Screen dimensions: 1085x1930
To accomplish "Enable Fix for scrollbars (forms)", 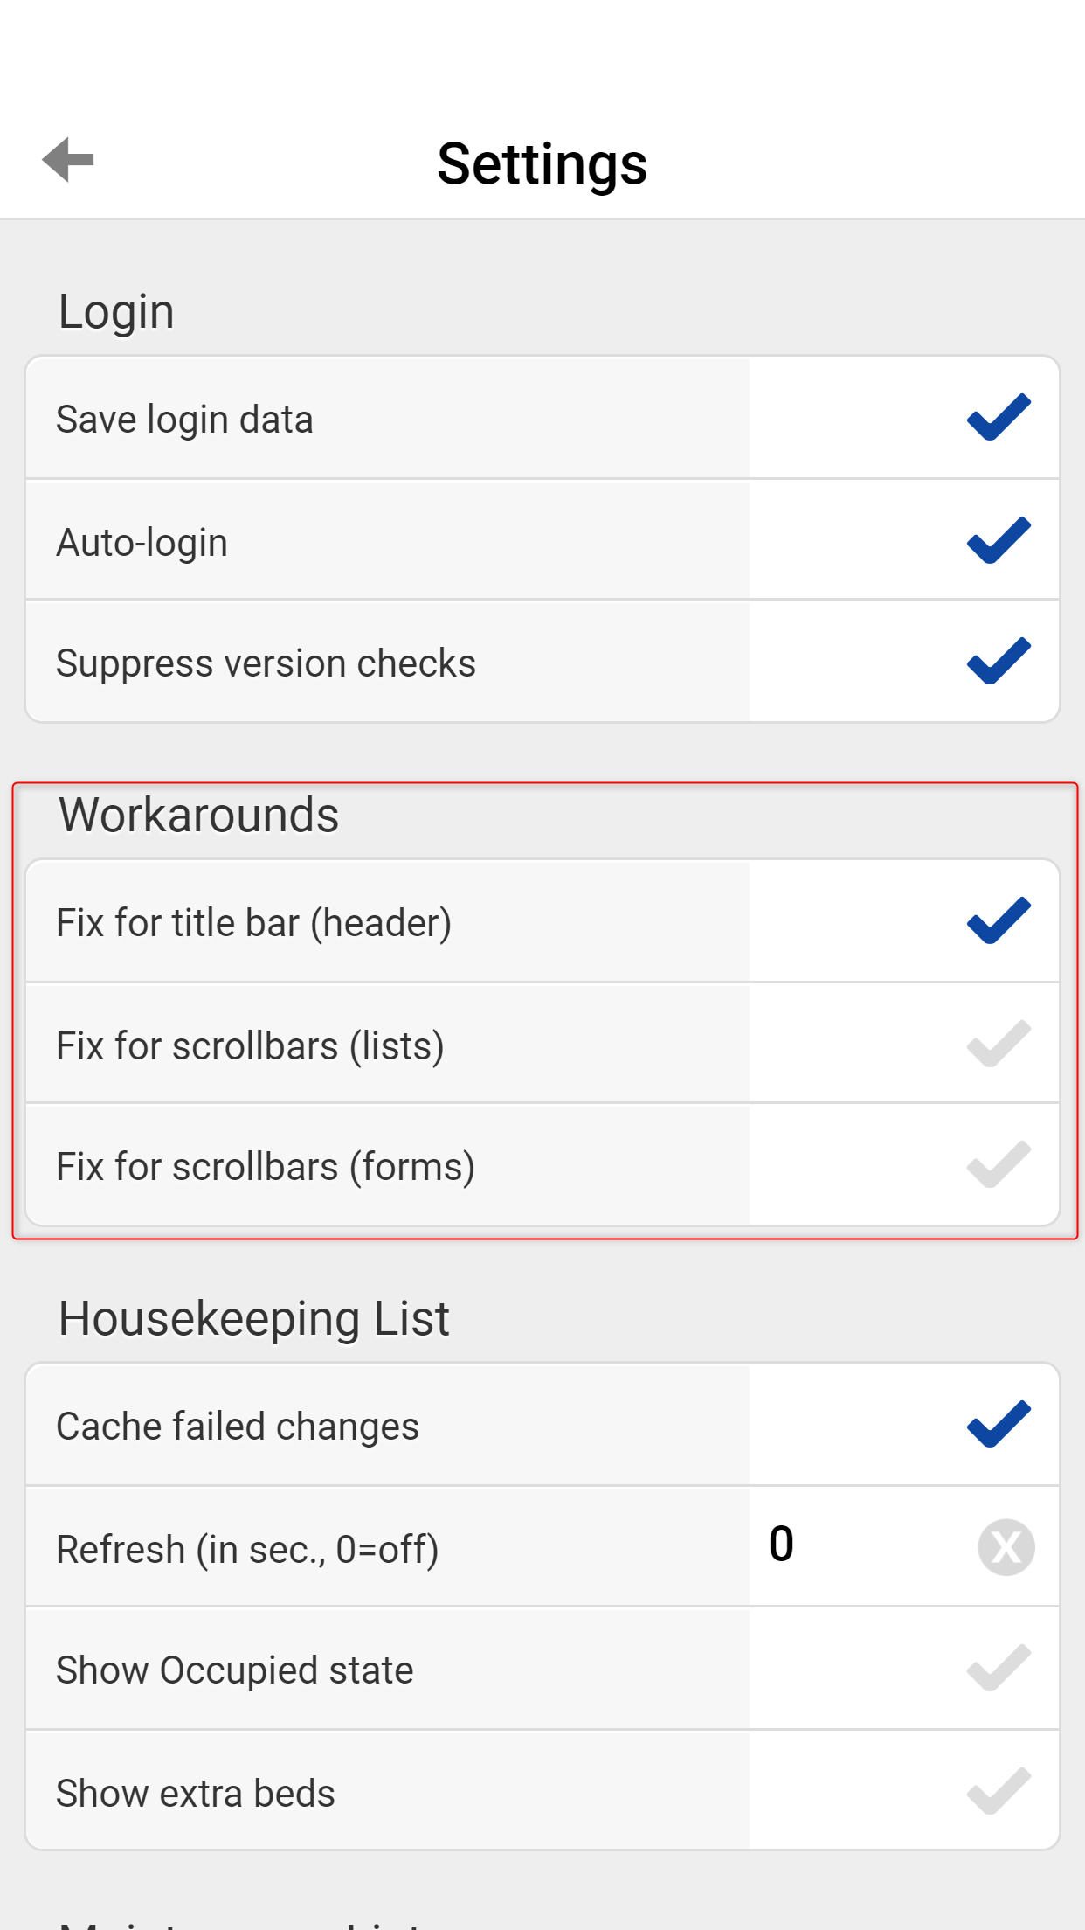I will pos(999,1165).
